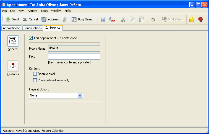Screen dimensions: 209x134
Task: Click the paperclip attachment icon
Action: tap(65, 19)
